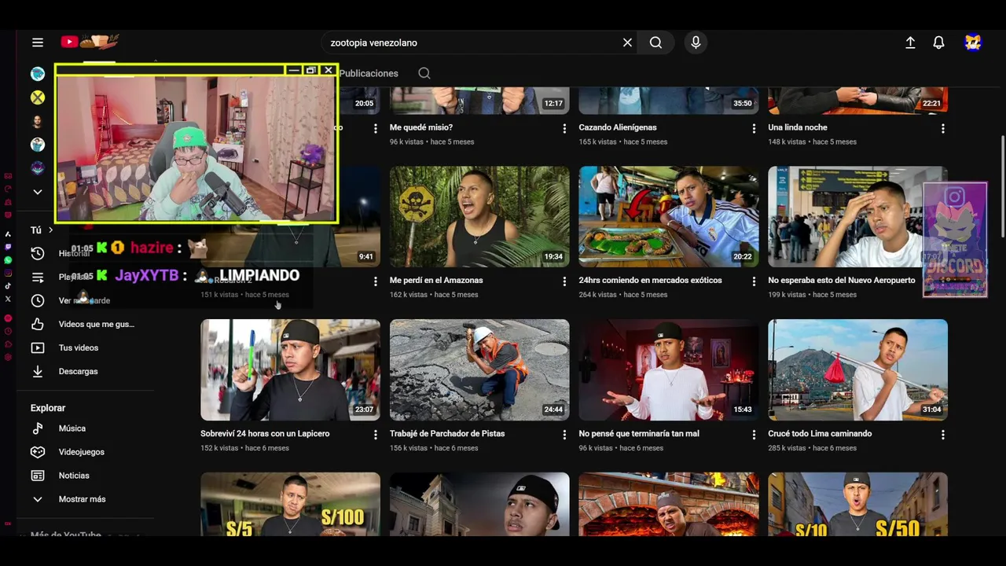Viewport: 1006px width, 566px height.
Task: Go to YouTube home via the logo
Action: [90, 42]
